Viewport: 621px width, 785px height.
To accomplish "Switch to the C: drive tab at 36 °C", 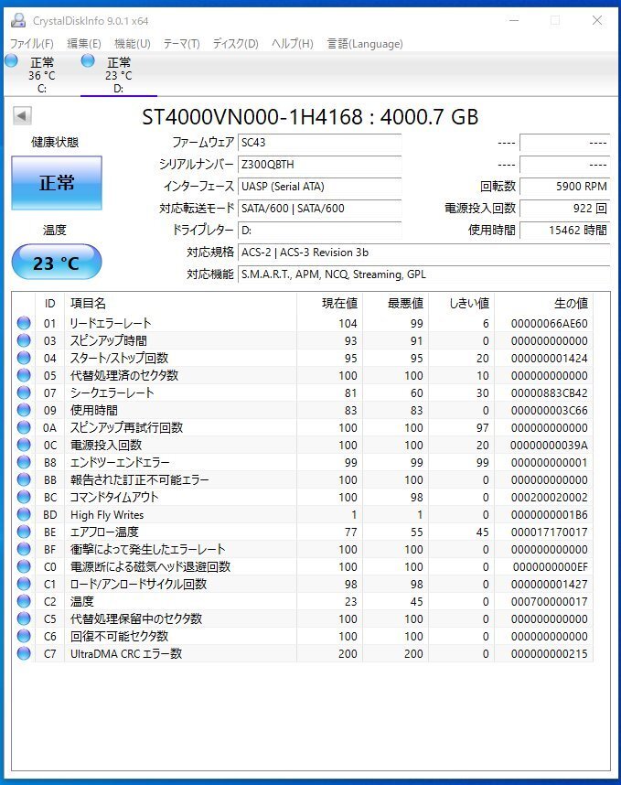I will click(41, 75).
